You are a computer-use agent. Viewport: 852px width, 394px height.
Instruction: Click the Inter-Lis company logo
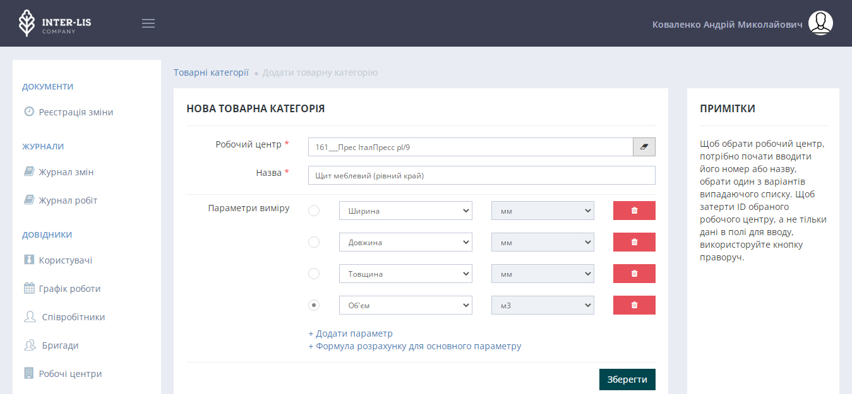[x=55, y=23]
